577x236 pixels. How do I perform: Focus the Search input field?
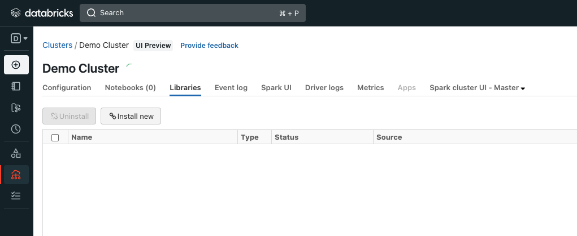193,13
